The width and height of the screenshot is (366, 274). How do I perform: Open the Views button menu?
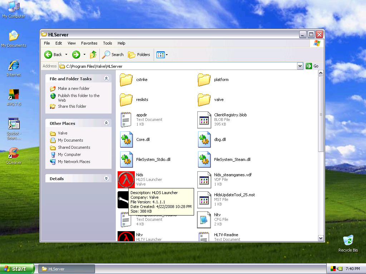point(162,55)
